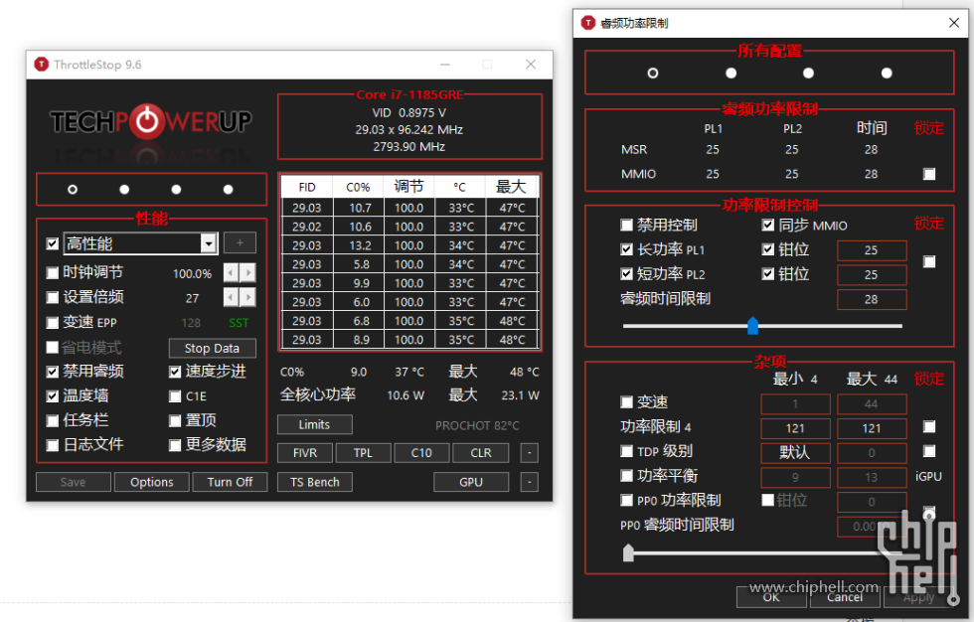Select fourth profile radio in 所有配置
The width and height of the screenshot is (974, 622).
click(x=887, y=74)
